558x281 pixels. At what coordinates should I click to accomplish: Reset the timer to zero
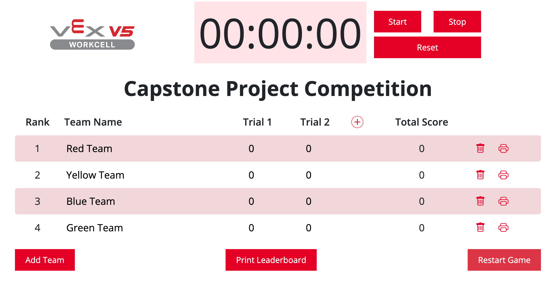[x=427, y=47]
